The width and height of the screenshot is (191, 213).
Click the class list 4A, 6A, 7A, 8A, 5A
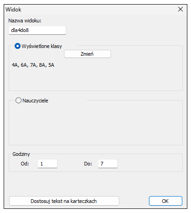33,65
